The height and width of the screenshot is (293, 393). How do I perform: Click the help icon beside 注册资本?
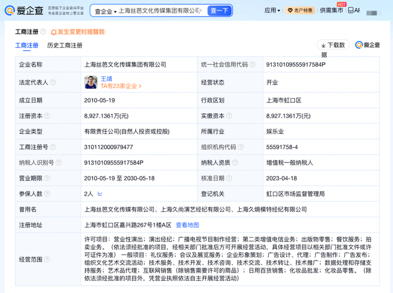click(x=47, y=116)
